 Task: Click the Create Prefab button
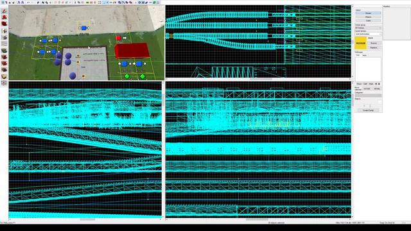(x=368, y=110)
